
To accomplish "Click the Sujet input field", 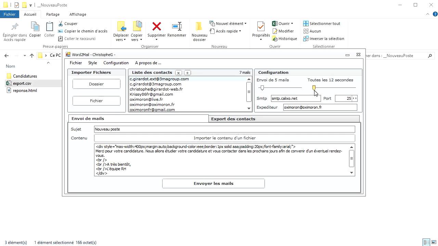I will (224, 129).
